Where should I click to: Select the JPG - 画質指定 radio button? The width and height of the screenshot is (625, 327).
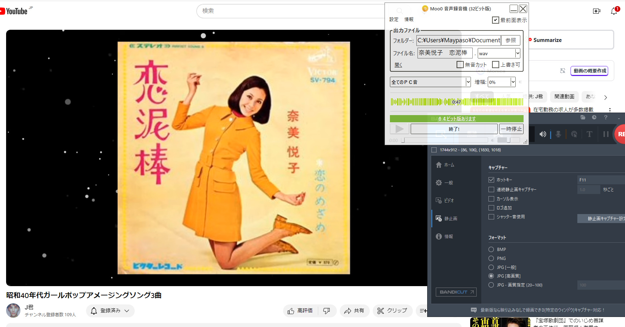pyautogui.click(x=491, y=285)
